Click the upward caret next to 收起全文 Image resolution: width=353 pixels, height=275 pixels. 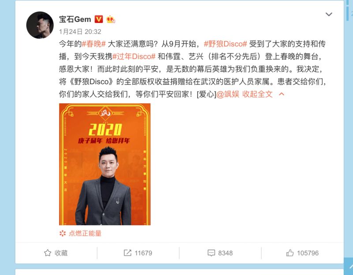[x=282, y=94]
